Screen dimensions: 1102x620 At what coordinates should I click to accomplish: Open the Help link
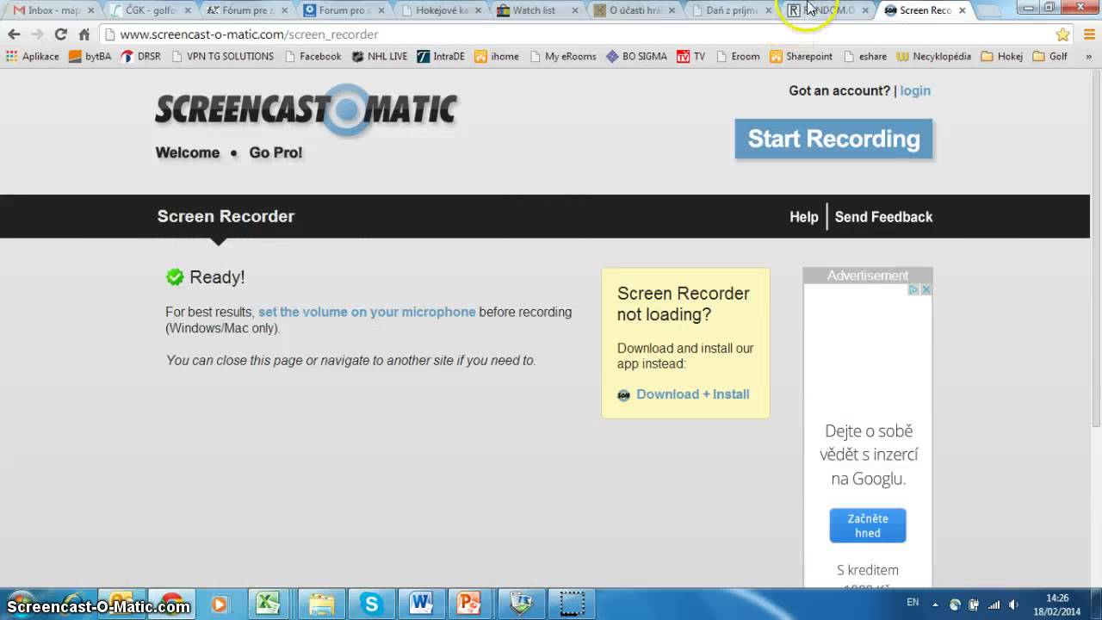[x=804, y=217]
